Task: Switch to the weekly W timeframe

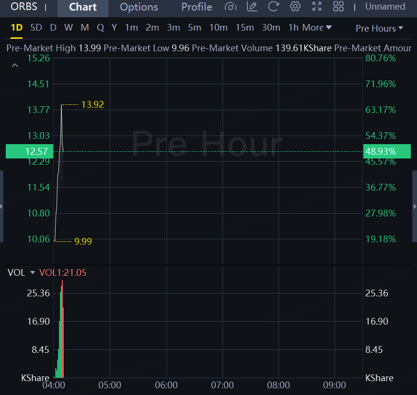Action: pyautogui.click(x=69, y=28)
